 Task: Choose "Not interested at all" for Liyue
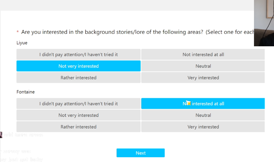point(203,54)
